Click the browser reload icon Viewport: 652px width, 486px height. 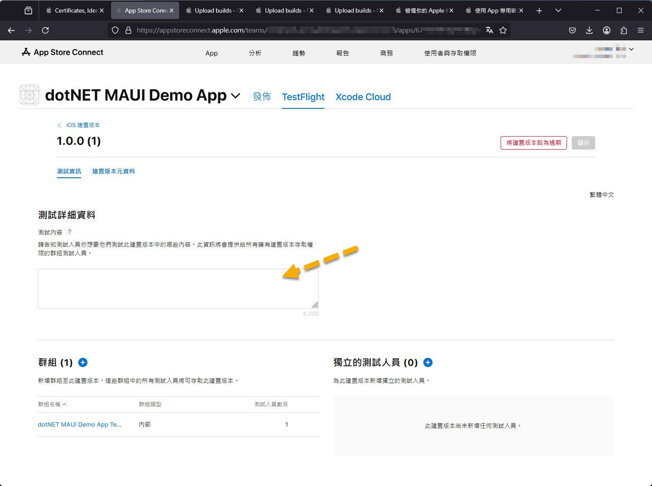coord(45,30)
